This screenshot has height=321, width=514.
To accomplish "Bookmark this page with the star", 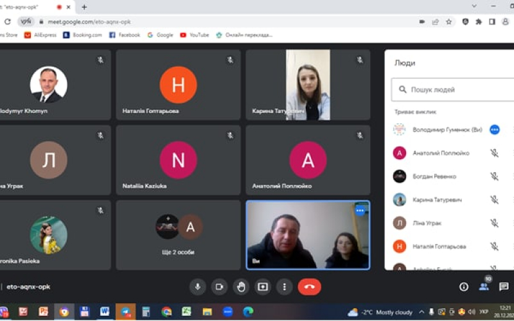I will (x=448, y=22).
